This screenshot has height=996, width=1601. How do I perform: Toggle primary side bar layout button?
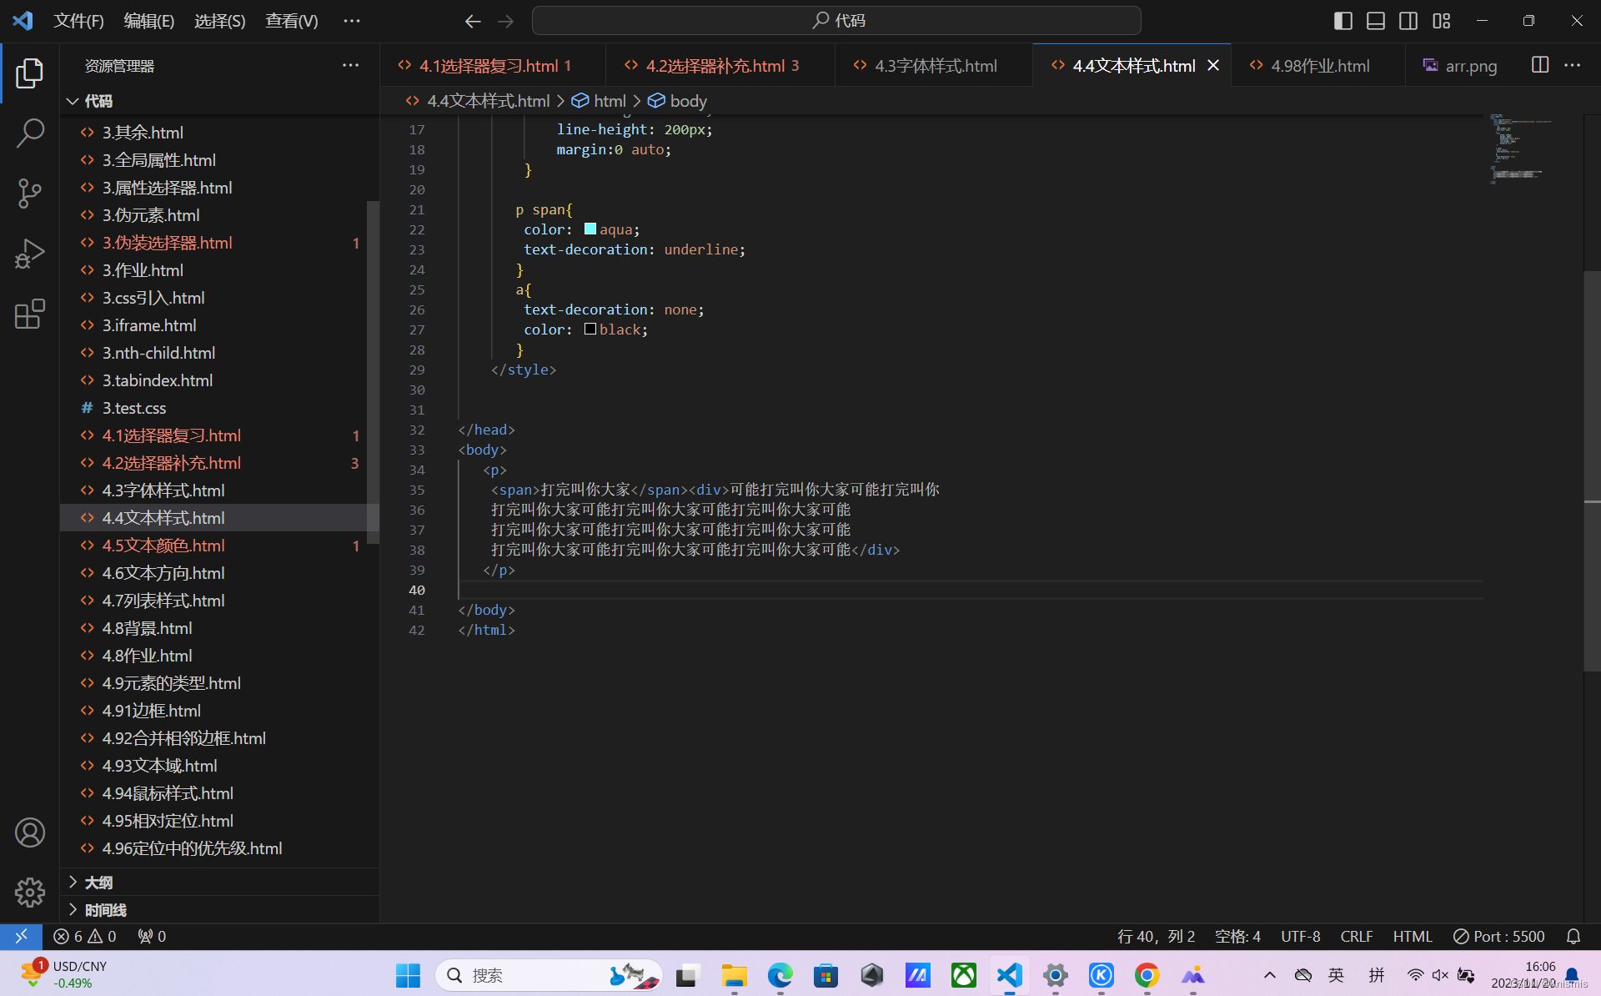[1343, 21]
